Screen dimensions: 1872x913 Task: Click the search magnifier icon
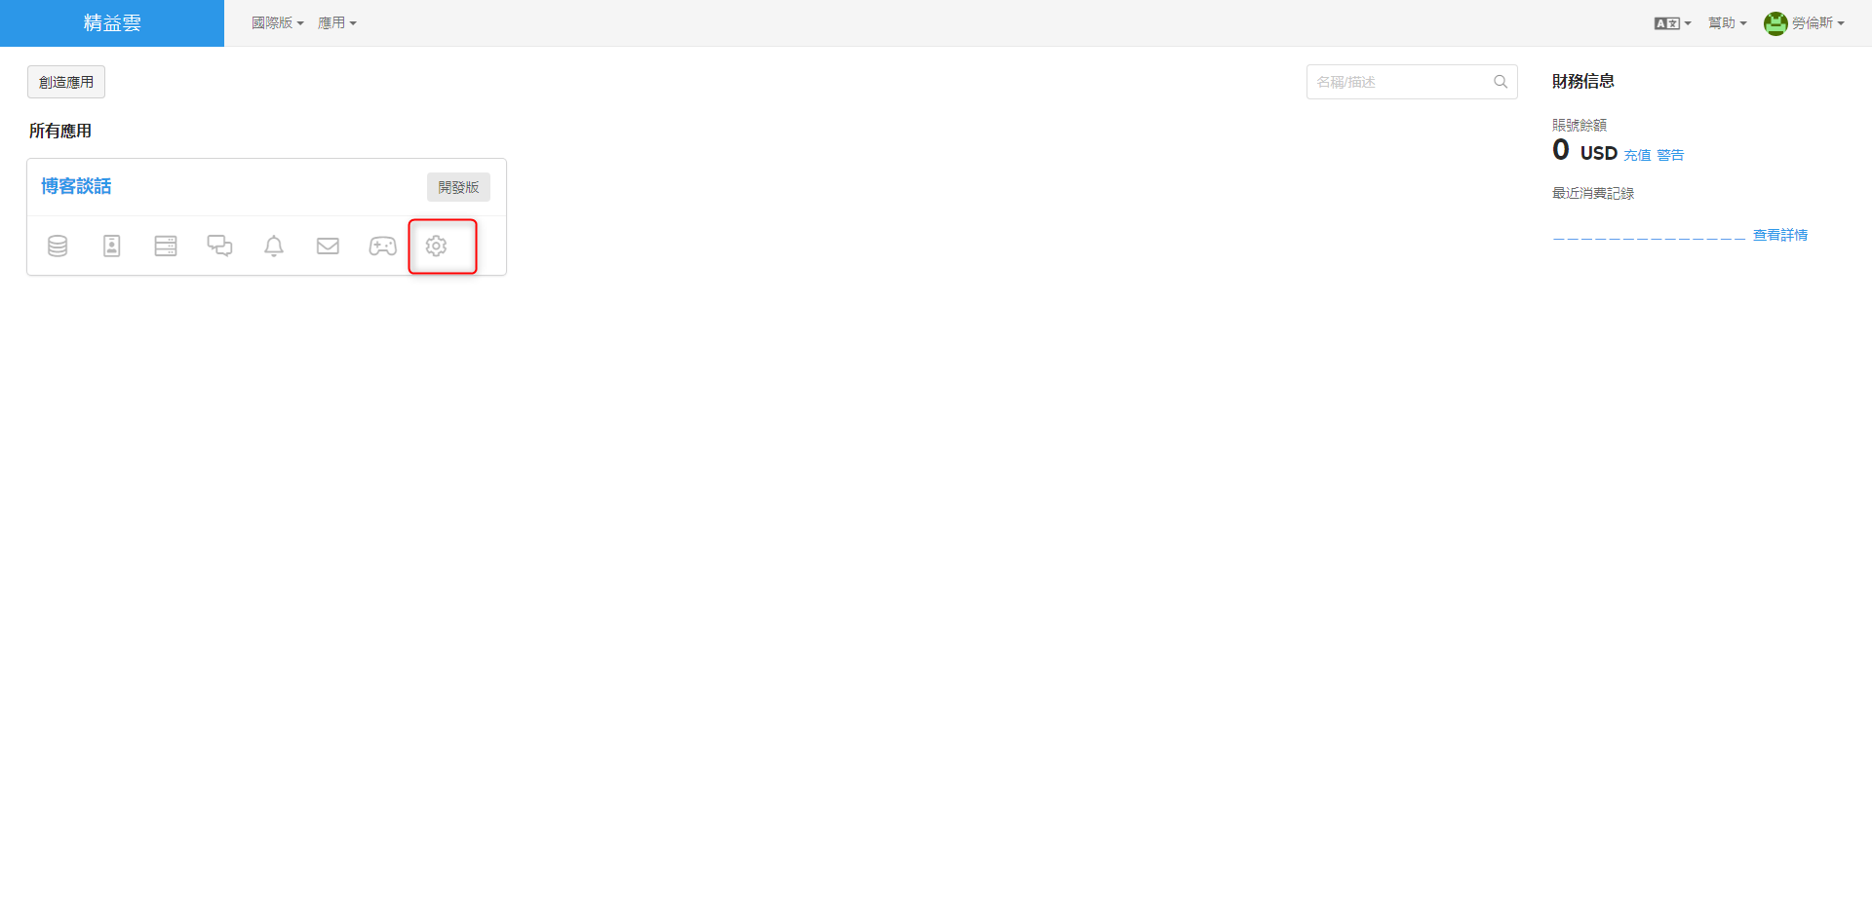pyautogui.click(x=1501, y=82)
